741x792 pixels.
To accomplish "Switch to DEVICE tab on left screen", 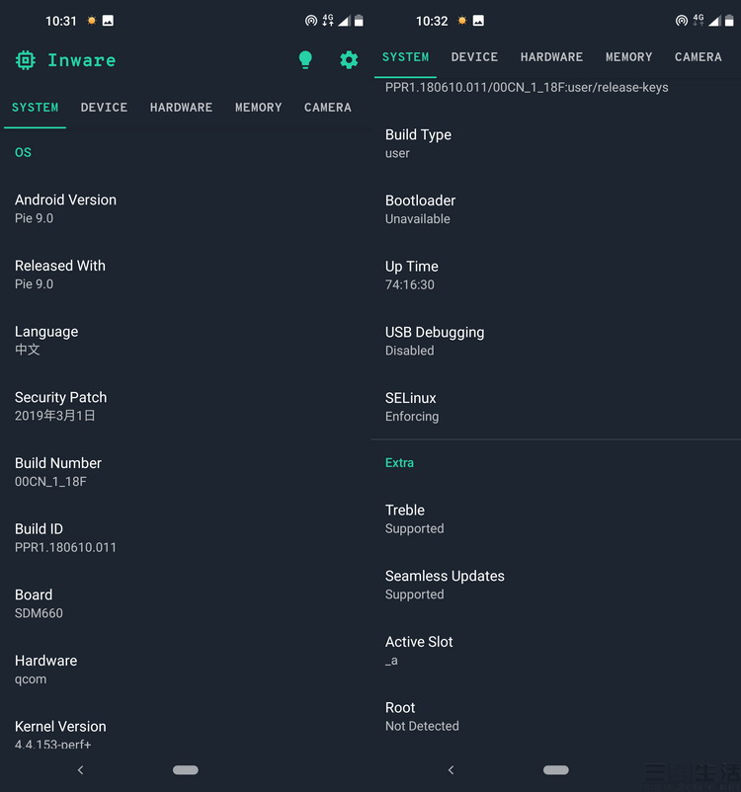I will pos(104,108).
